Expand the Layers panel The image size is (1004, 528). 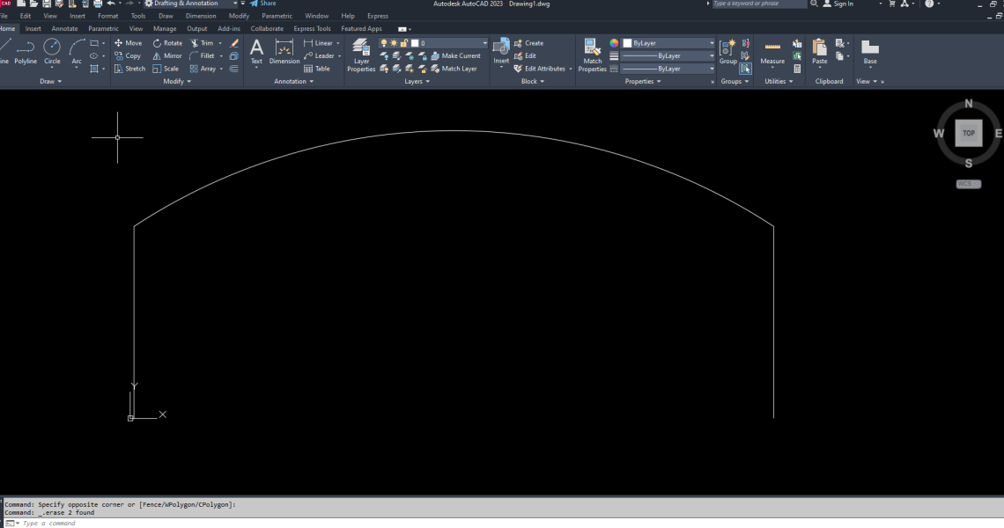click(417, 81)
